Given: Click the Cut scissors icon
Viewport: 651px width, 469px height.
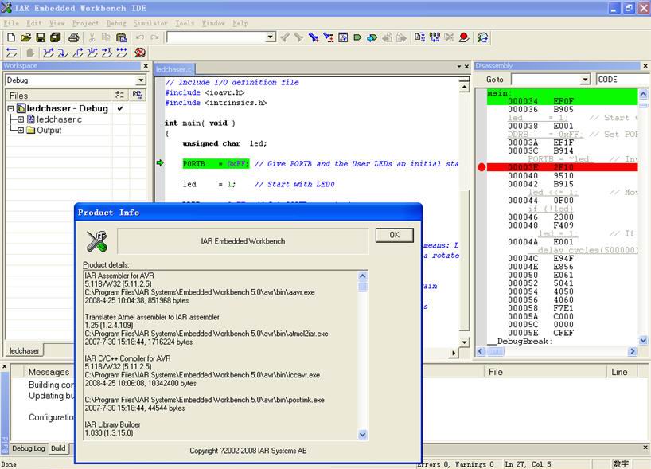Looking at the screenshot, I should point(92,37).
